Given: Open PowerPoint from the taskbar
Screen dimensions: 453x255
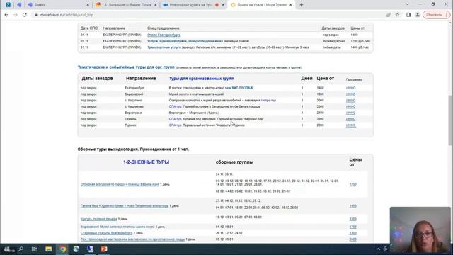Looking at the screenshot, I should click(104, 249).
